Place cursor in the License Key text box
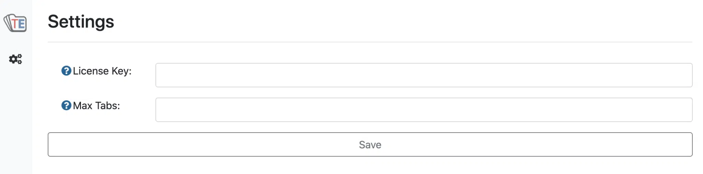Viewport: 703px width, 174px height. tap(424, 75)
